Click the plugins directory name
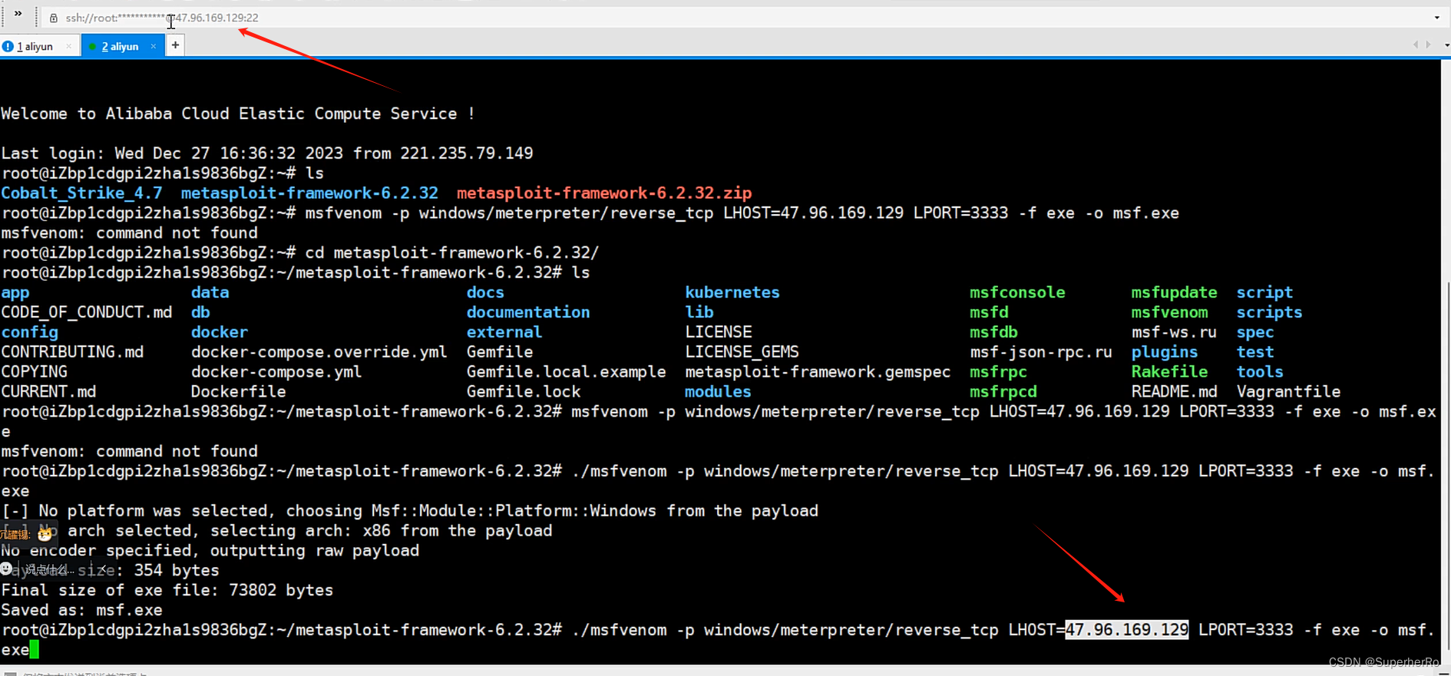 pos(1165,352)
